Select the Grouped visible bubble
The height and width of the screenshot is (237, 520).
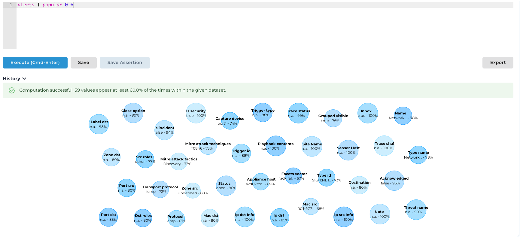click(x=333, y=118)
